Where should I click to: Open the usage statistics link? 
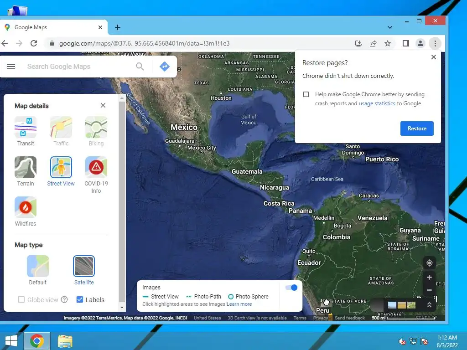pos(377,103)
